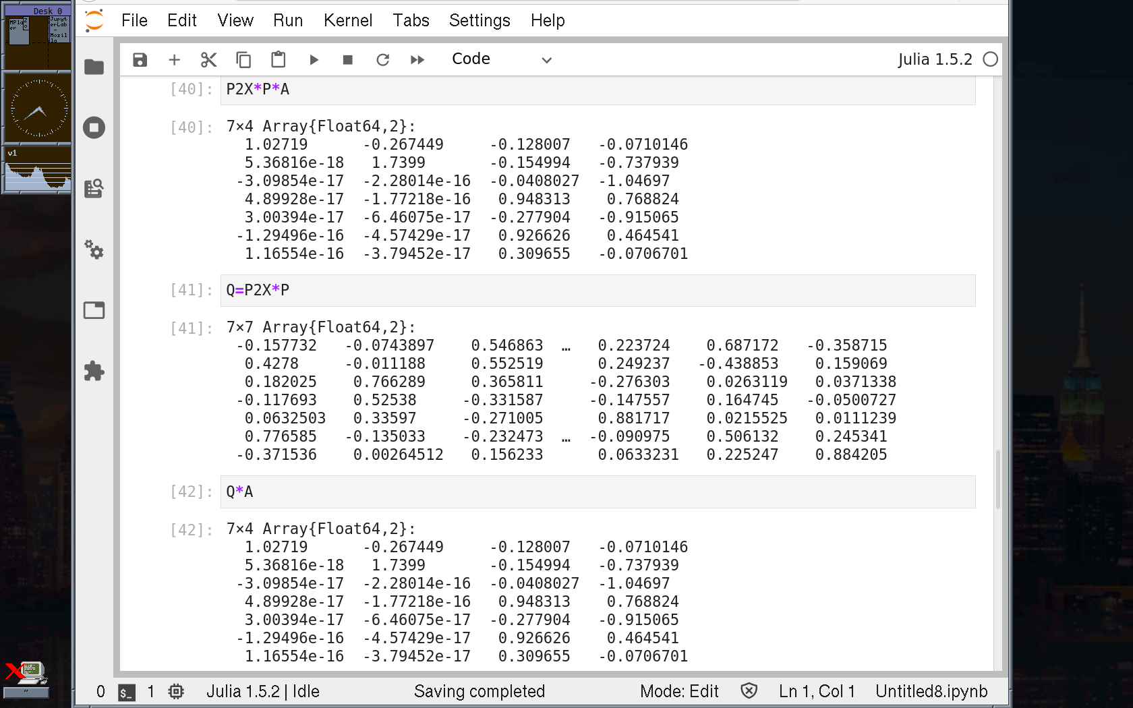Show Running Terminals and Kernels panel
The height and width of the screenshot is (708, 1133).
(94, 127)
